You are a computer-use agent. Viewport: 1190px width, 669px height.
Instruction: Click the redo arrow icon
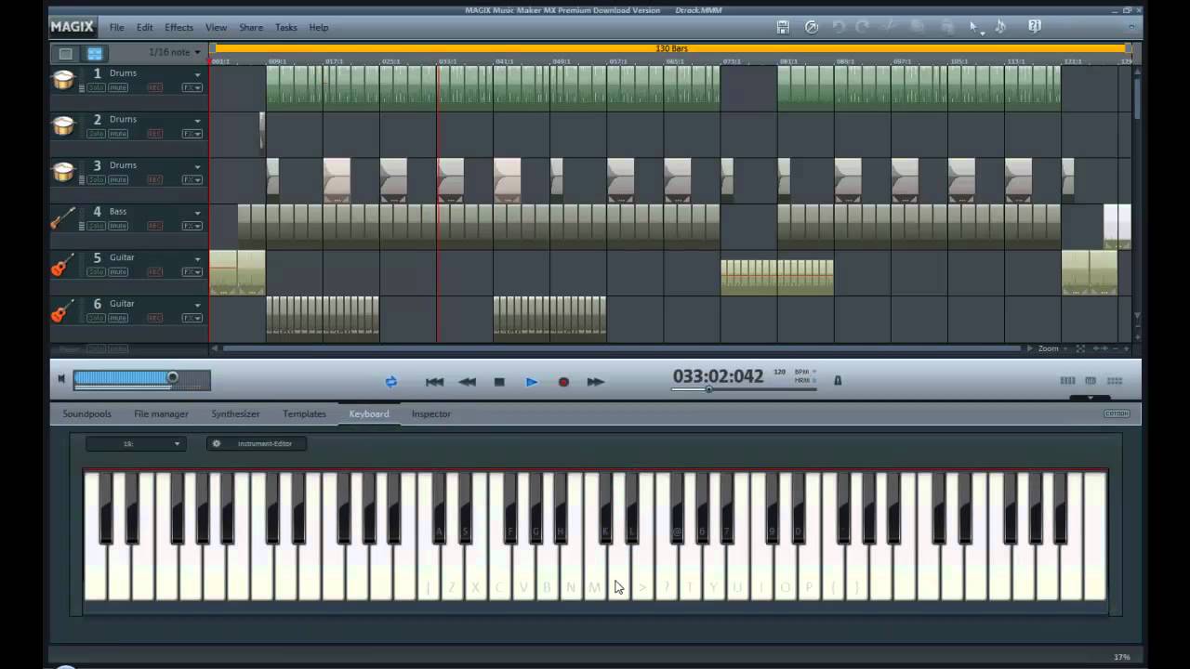pyautogui.click(x=863, y=27)
